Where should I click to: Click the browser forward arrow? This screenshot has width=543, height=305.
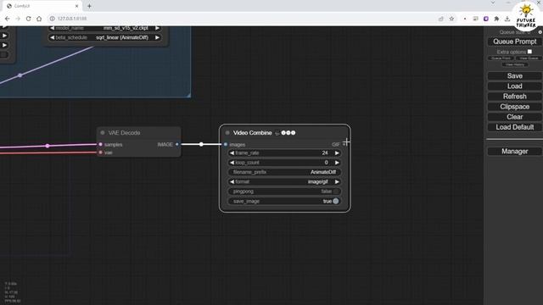(18, 19)
